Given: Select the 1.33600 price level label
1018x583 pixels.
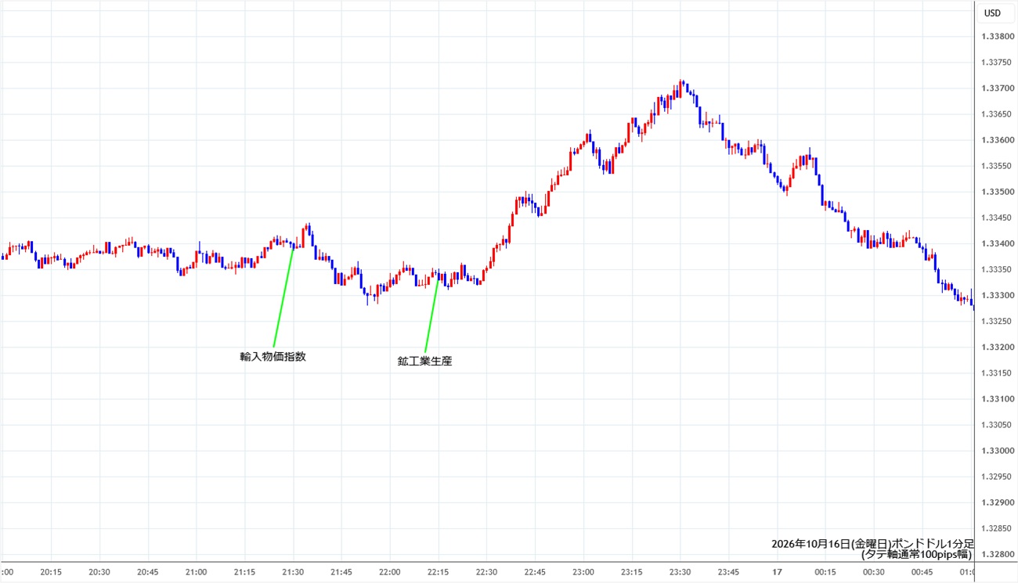Looking at the screenshot, I should coord(996,140).
